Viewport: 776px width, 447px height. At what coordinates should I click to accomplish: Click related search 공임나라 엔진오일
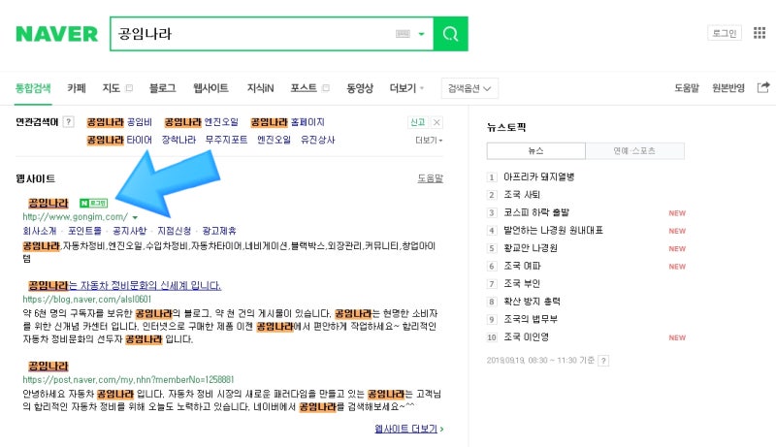point(202,122)
